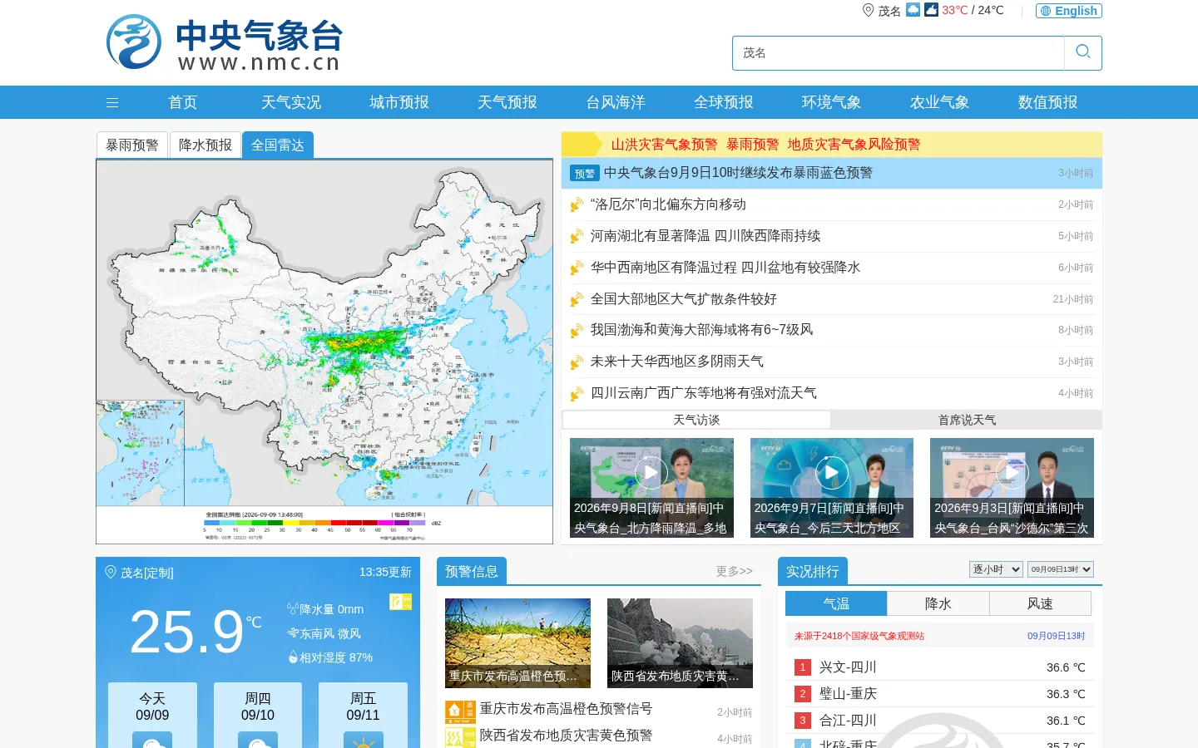Screen dimensions: 1198x748
Task: Go to 城市预报 in the navigation bar
Action: click(399, 102)
